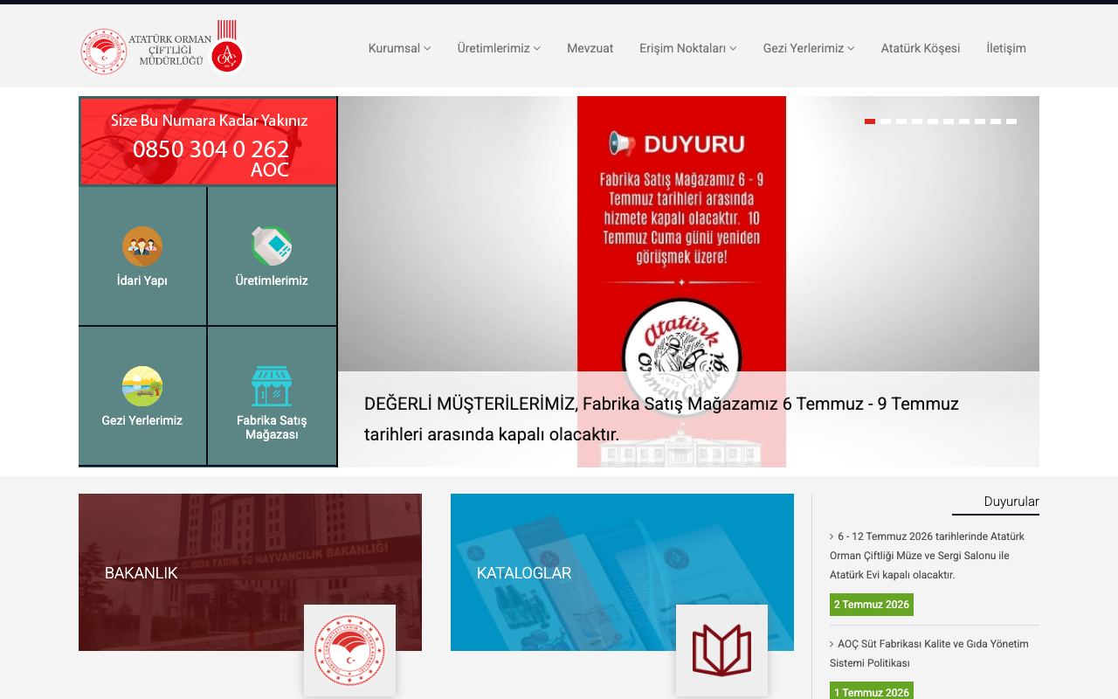Go to Atatürk Köşesi page
The height and width of the screenshot is (699, 1118).
click(x=921, y=48)
